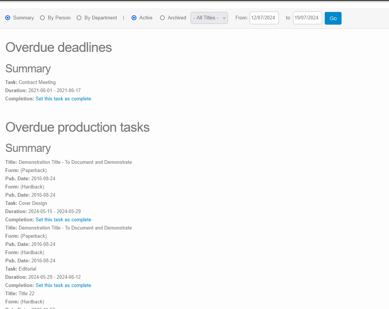Screen dimensions: 389x309
Task: Click the Summary subheading under Overdue deadlines
Action: coord(28,69)
